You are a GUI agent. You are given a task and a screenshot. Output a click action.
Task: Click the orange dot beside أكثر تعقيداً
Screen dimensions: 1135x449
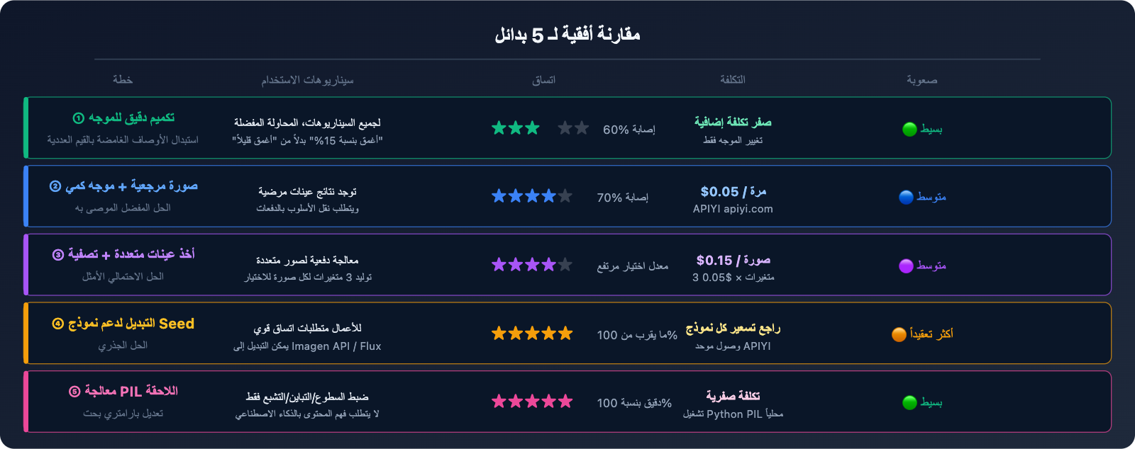pyautogui.click(x=899, y=334)
